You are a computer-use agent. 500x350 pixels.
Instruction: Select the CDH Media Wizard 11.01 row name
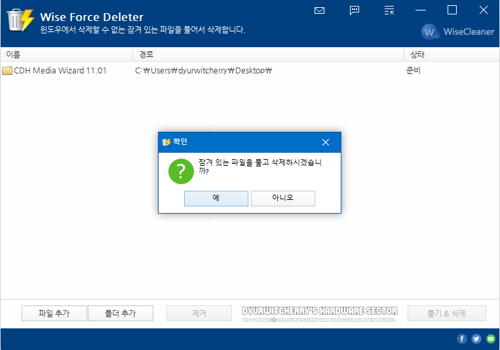pyautogui.click(x=60, y=71)
